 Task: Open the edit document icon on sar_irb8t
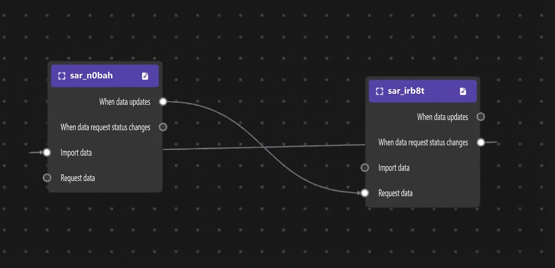point(463,91)
